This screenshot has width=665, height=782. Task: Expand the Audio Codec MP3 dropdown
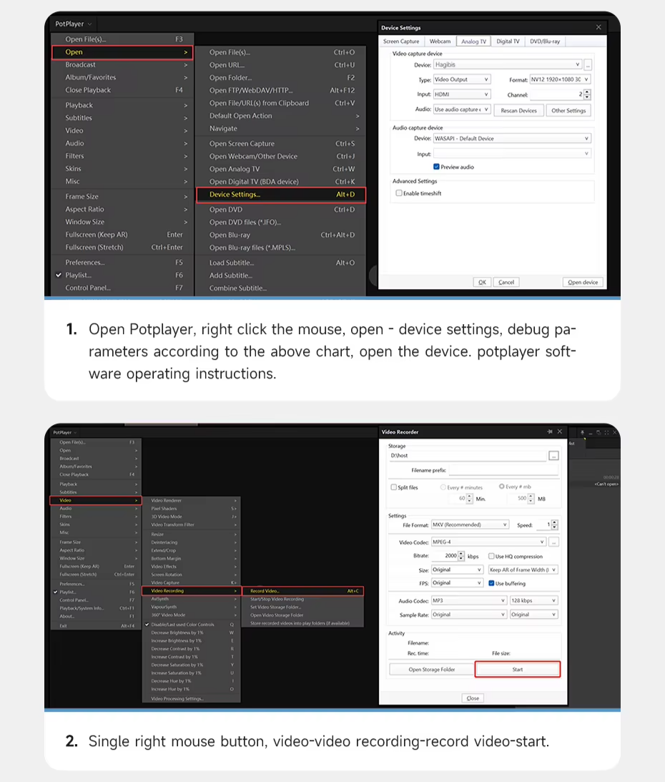pyautogui.click(x=468, y=600)
